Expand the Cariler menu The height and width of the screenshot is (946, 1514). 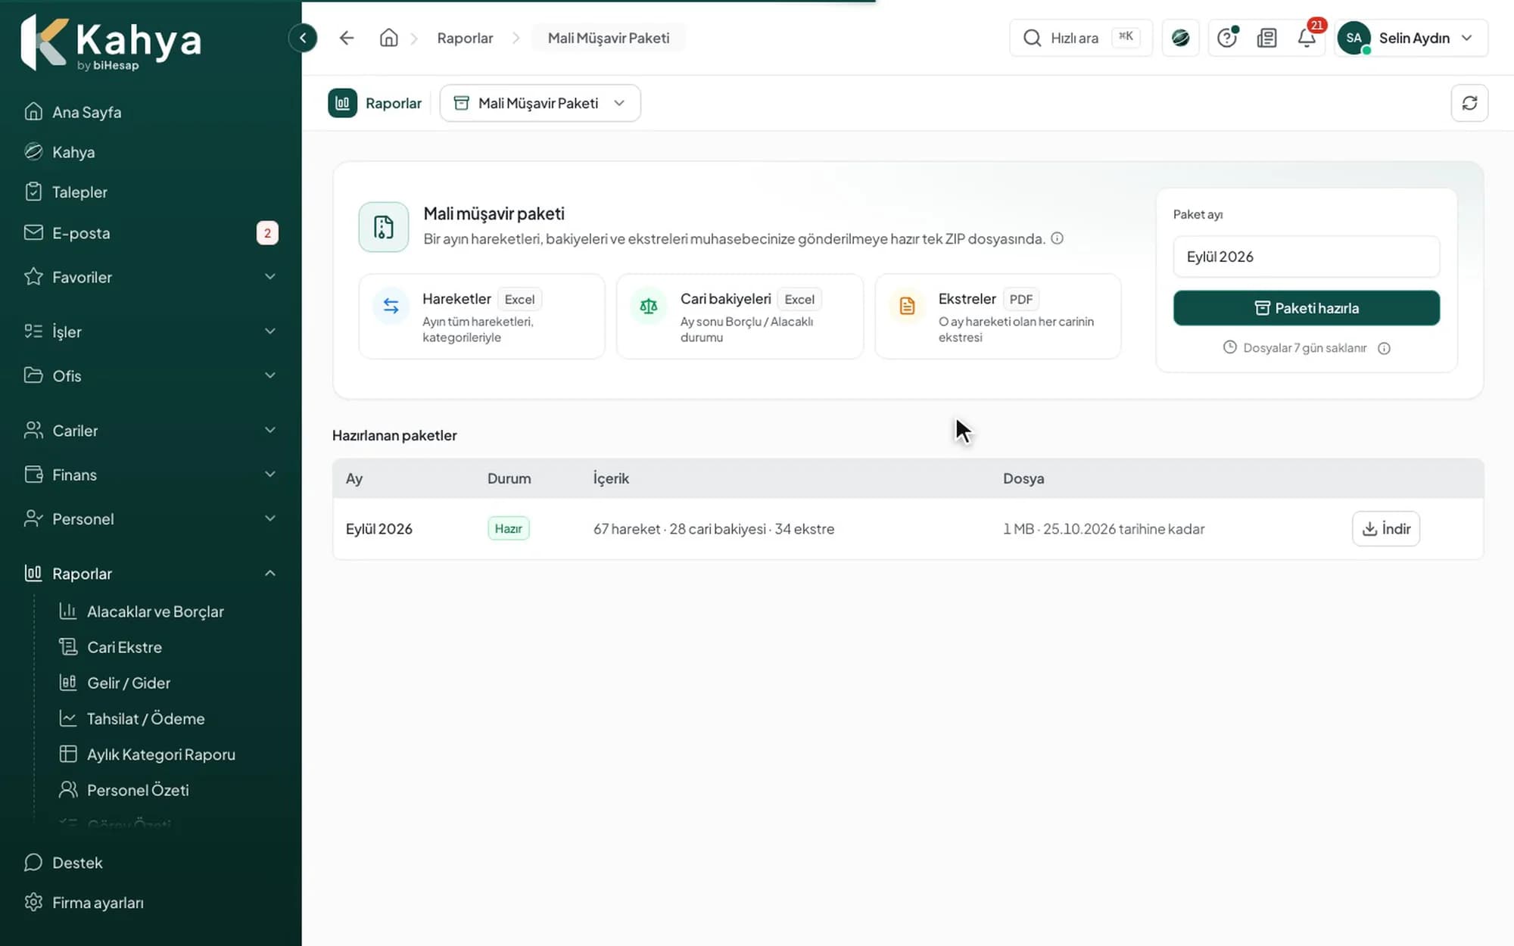click(x=150, y=430)
